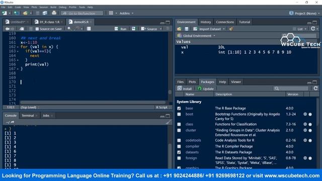Click the Load workspace icon in Environment pane
The width and height of the screenshot is (322, 181).
179,29
